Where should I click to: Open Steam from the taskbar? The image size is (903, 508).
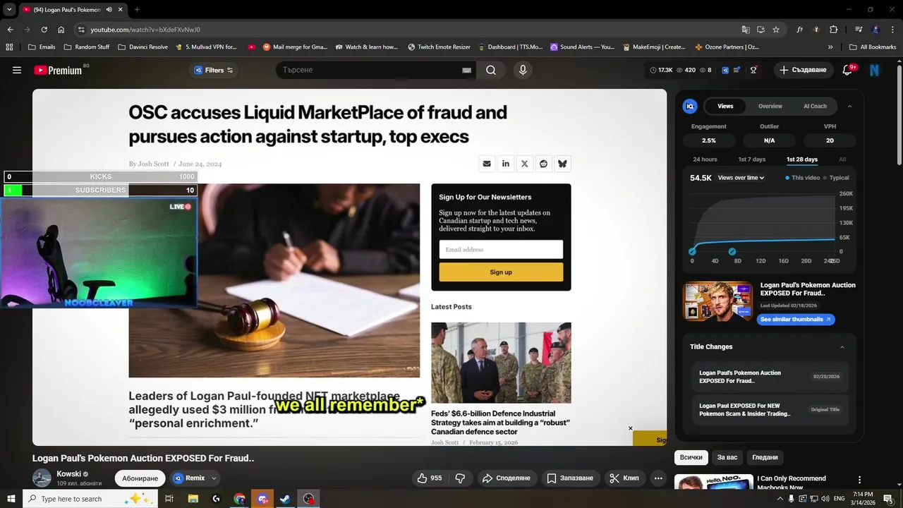pos(284,499)
